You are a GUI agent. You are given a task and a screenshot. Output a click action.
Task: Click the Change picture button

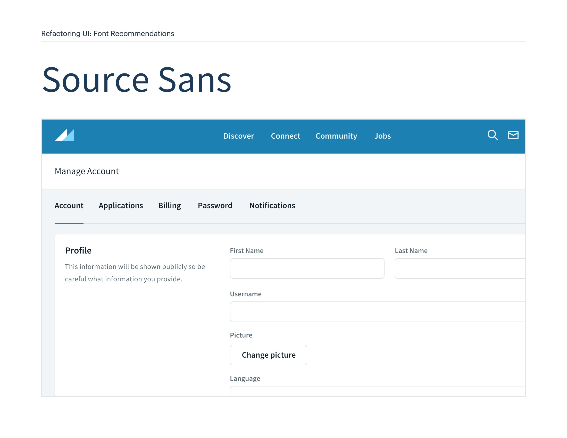(269, 355)
